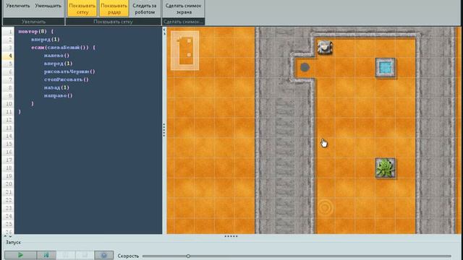Click the Увеличить zoom-in button

point(18,6)
